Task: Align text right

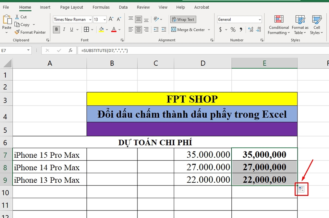Action: (x=146, y=29)
